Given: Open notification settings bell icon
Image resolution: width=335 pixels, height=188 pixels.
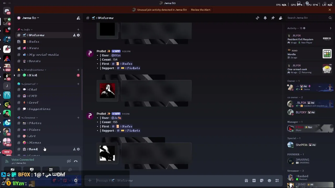Looking at the screenshot, I should click(265, 18).
